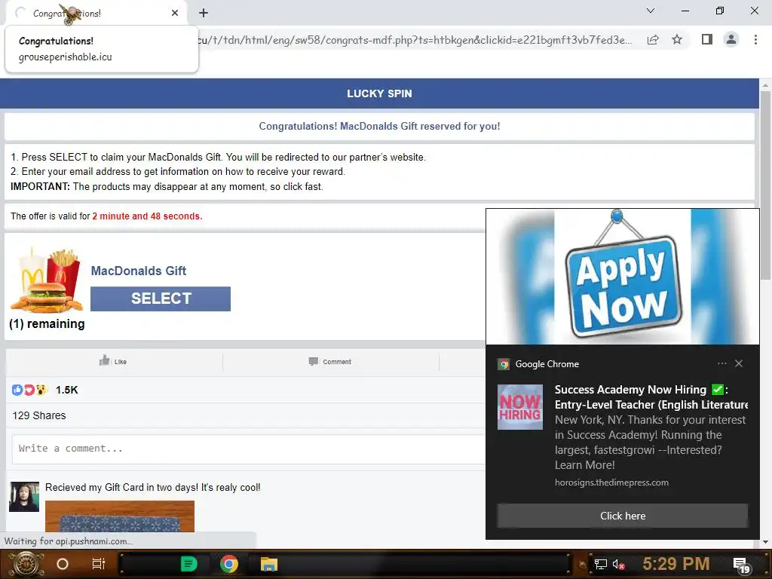Click the 2 minute and 48 seconds timer
This screenshot has width=772, height=579.
pyautogui.click(x=147, y=216)
